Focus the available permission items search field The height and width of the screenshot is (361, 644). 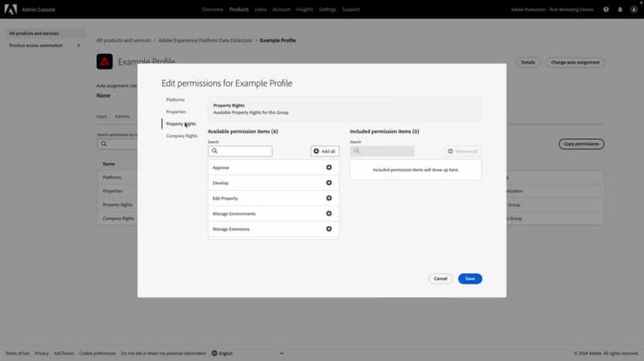240,151
